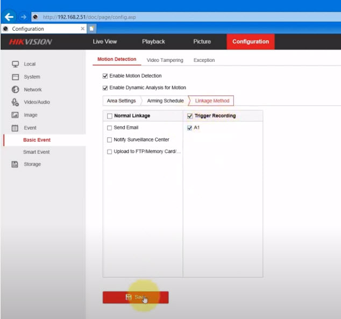Switch to the Video Tampering tab

[x=165, y=60]
